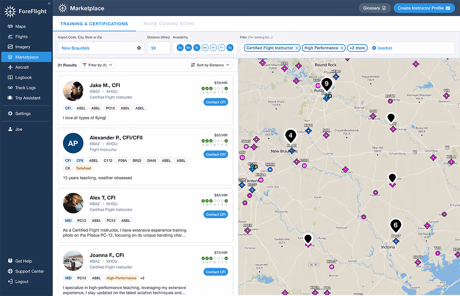
Task: Click the Get Help question icon
Action: tap(10, 261)
